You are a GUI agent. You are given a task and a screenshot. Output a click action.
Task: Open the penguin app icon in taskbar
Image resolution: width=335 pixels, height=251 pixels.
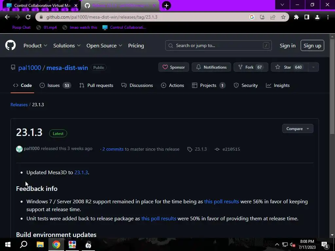(88, 244)
